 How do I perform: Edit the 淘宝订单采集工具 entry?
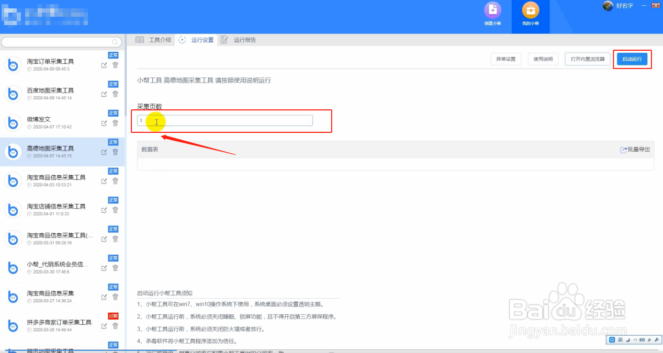click(104, 65)
